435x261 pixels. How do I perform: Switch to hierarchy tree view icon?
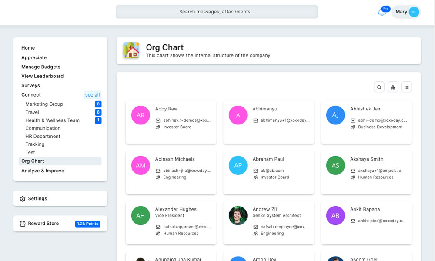point(393,87)
